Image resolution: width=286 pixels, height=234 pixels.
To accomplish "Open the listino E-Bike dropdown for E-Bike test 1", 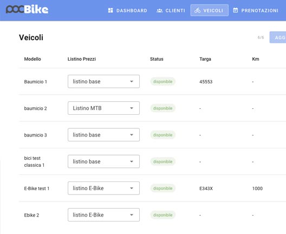I will tap(103, 188).
